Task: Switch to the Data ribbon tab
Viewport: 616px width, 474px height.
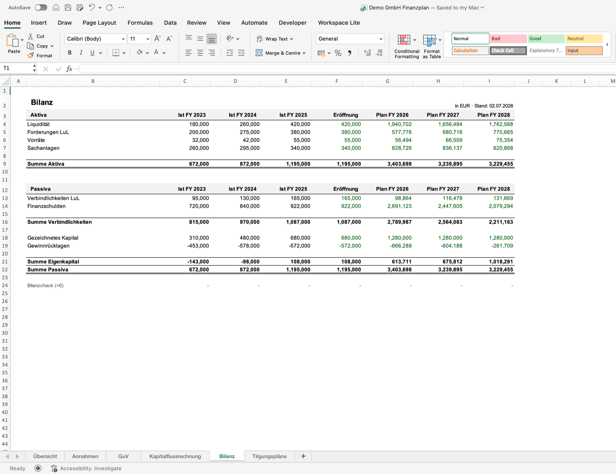Action: tap(170, 23)
